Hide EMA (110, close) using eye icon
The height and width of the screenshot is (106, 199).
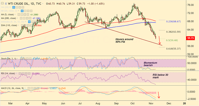click(22, 25)
